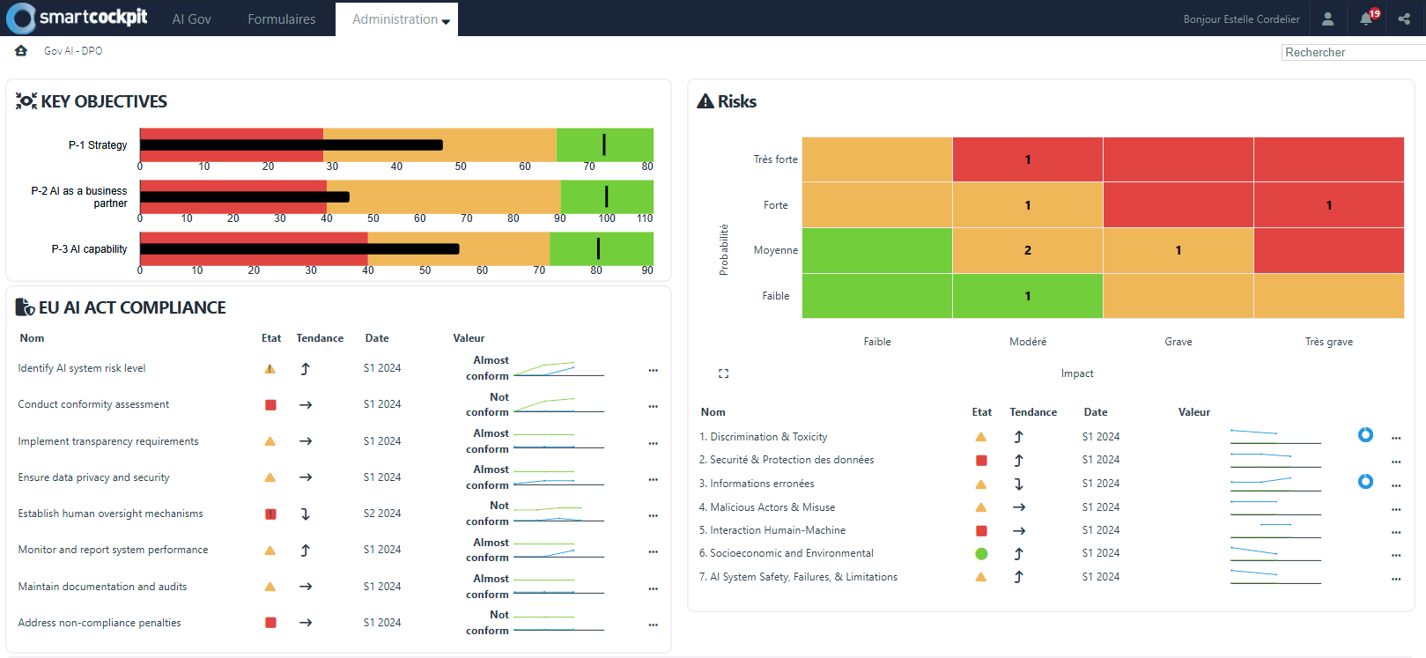Click the blue ring icon for Informations erronées
This screenshot has width=1426, height=658.
tap(1365, 481)
